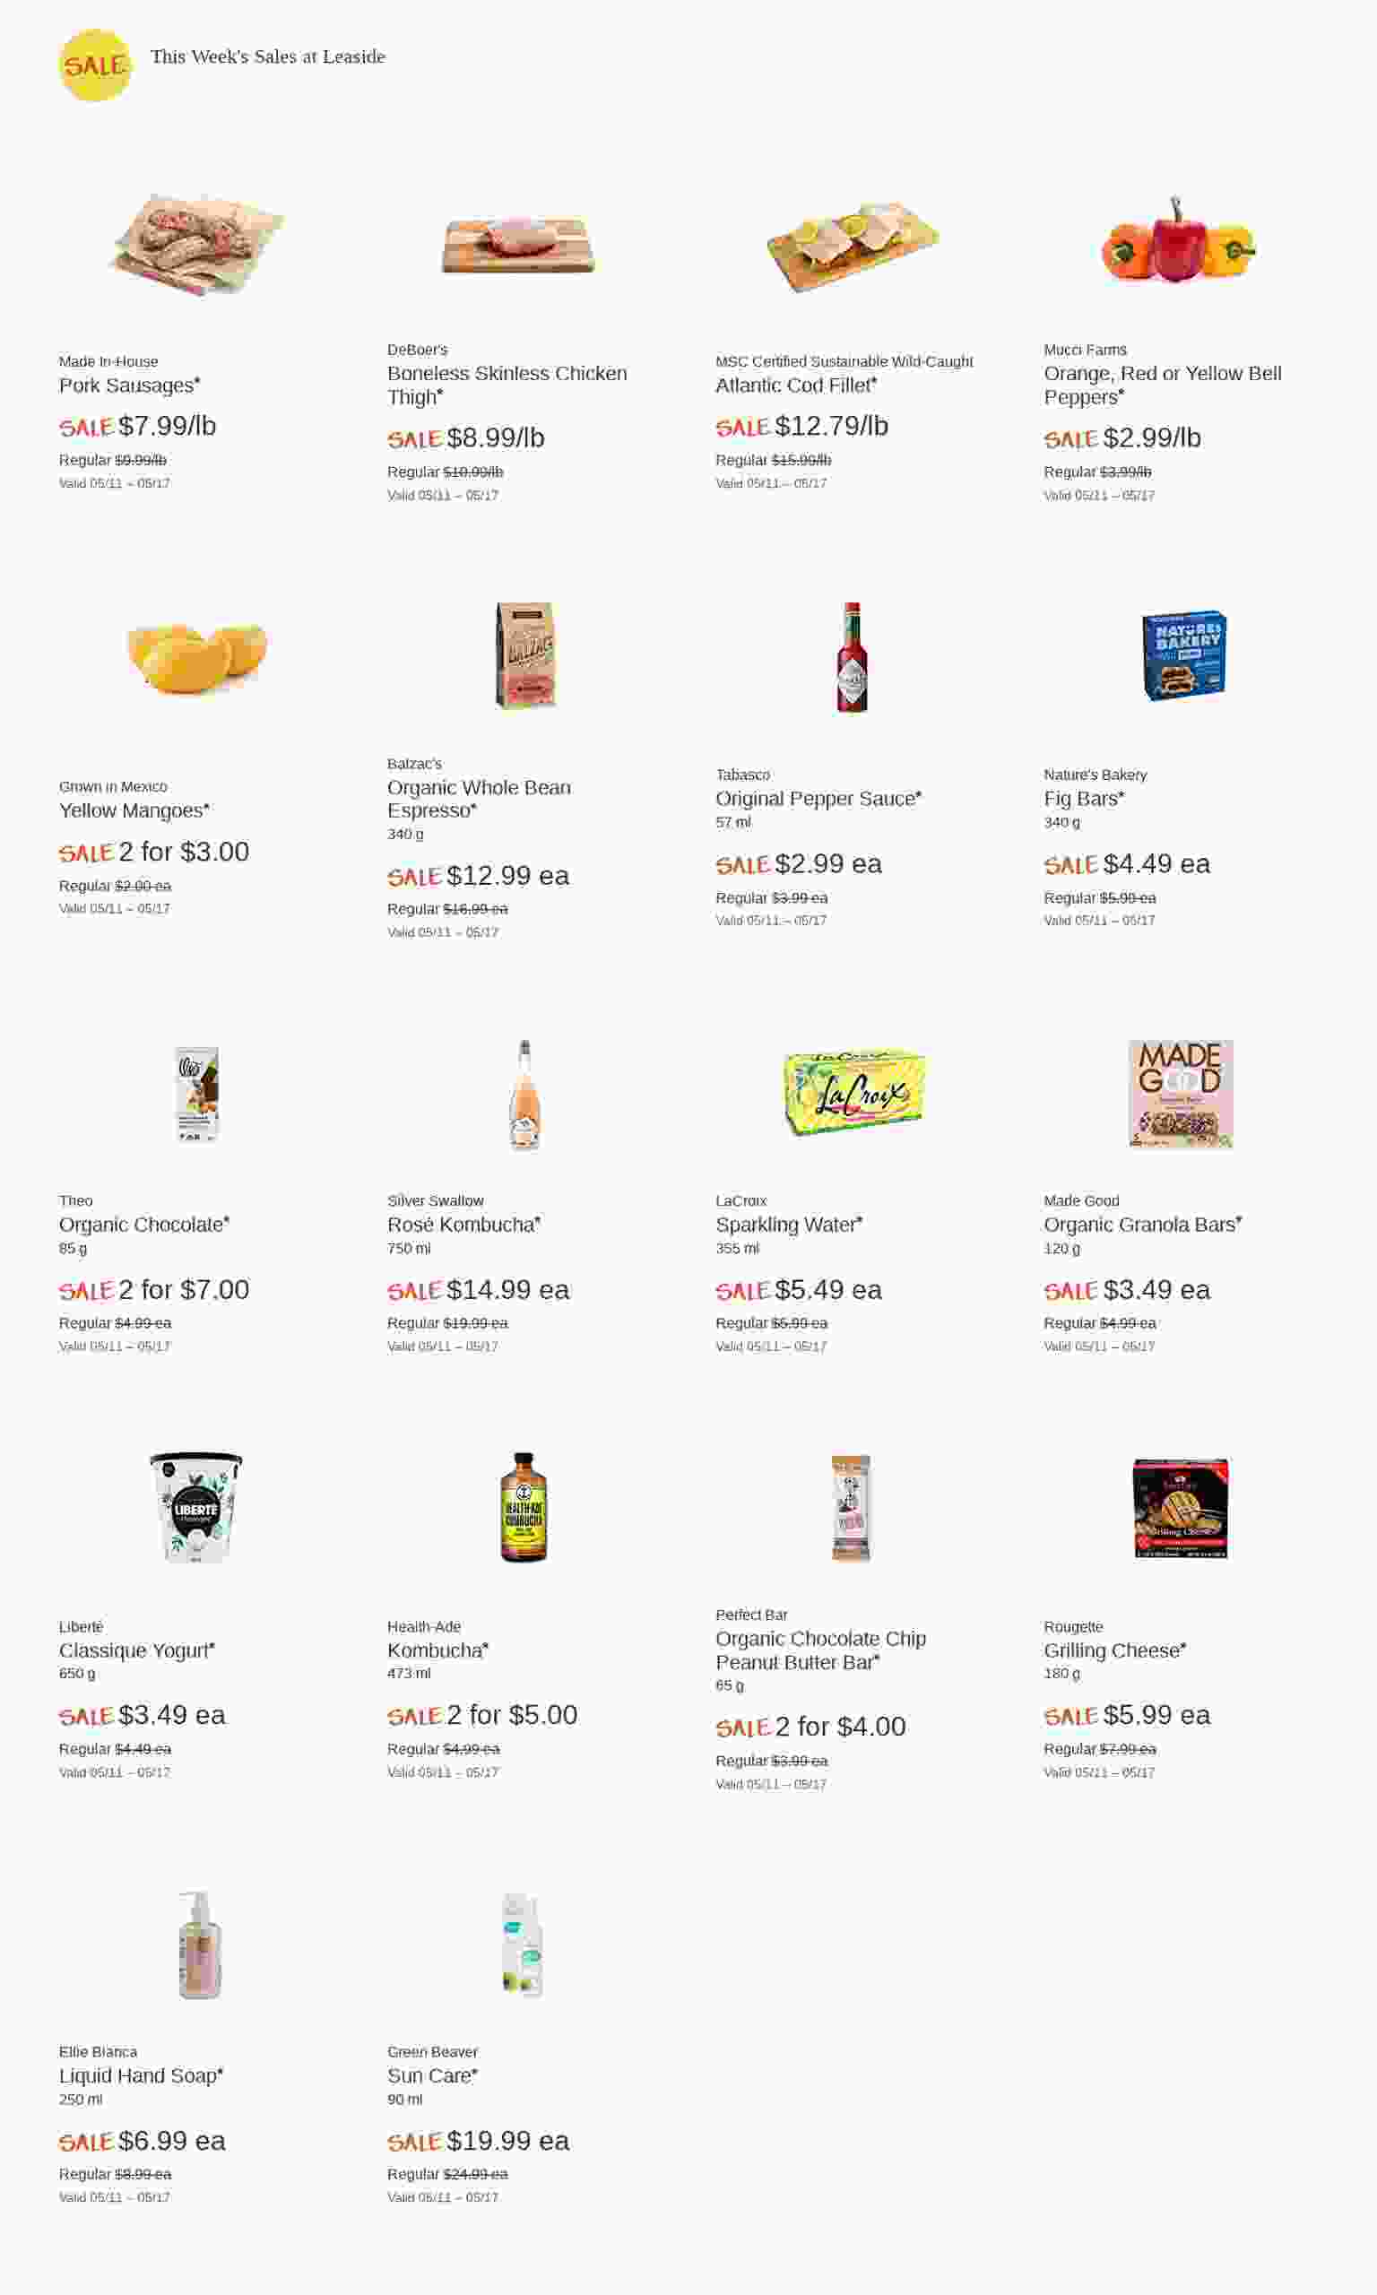The image size is (1377, 2295).
Task: Open Organic Whole Bean Espresso listing
Action: click(x=478, y=799)
